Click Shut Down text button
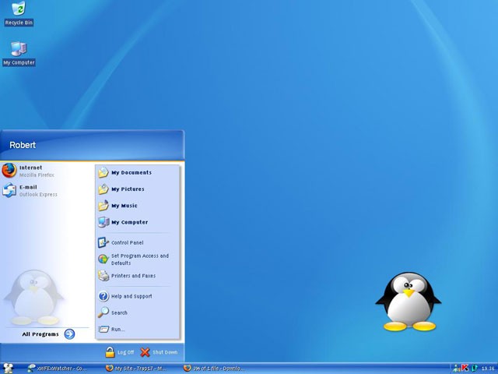The width and height of the screenshot is (498, 374). [x=165, y=352]
